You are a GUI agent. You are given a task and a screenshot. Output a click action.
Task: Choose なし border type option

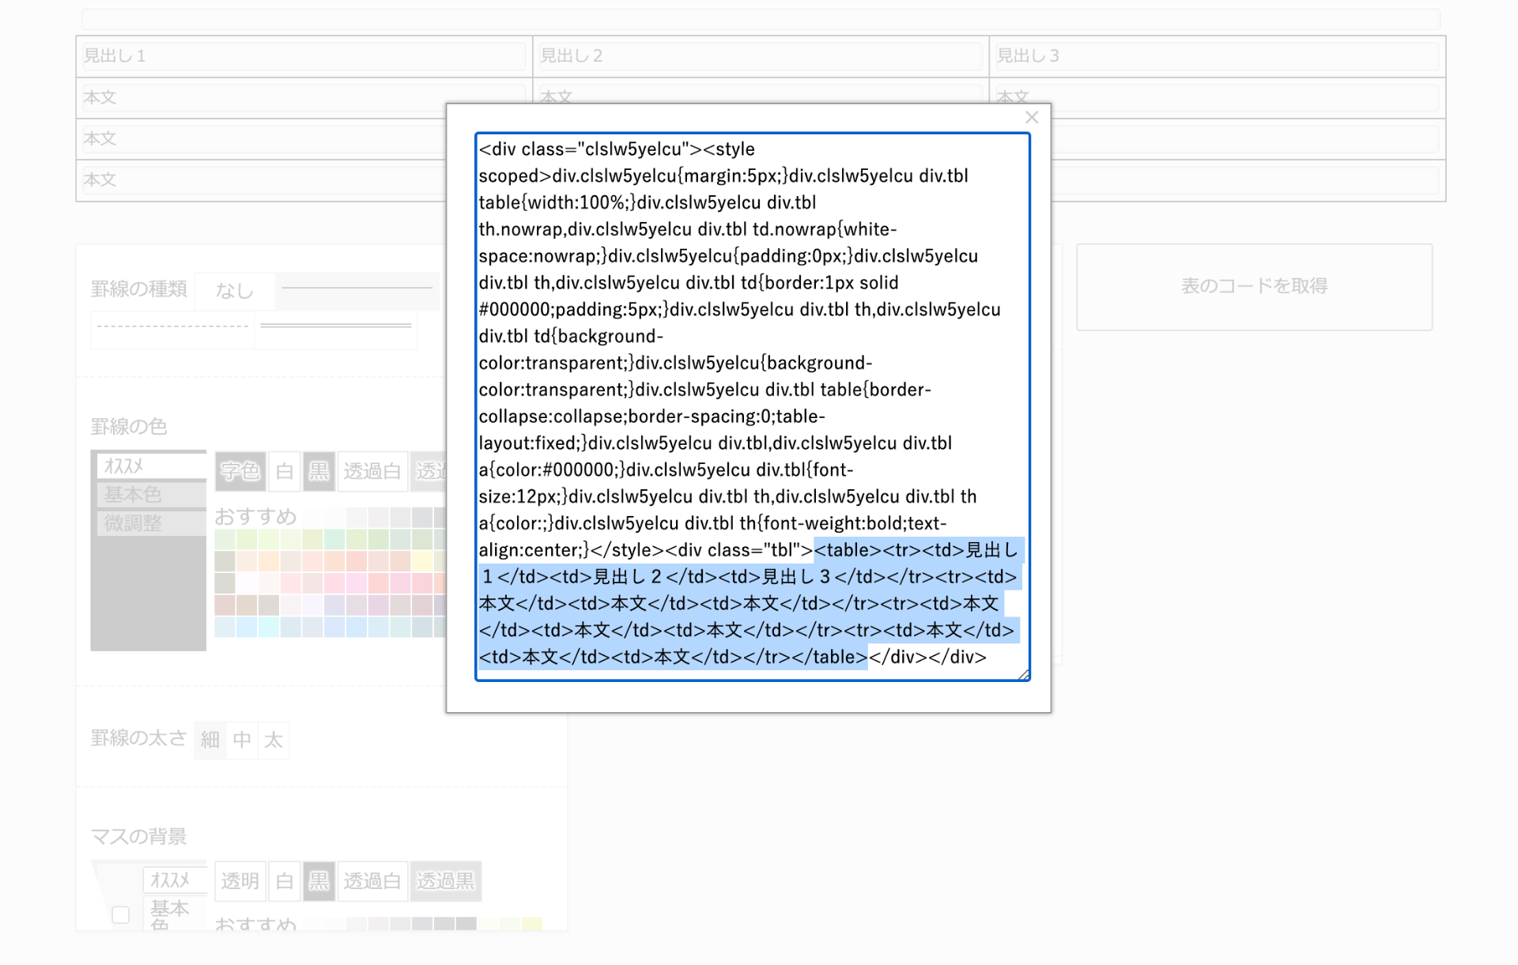coord(234,291)
